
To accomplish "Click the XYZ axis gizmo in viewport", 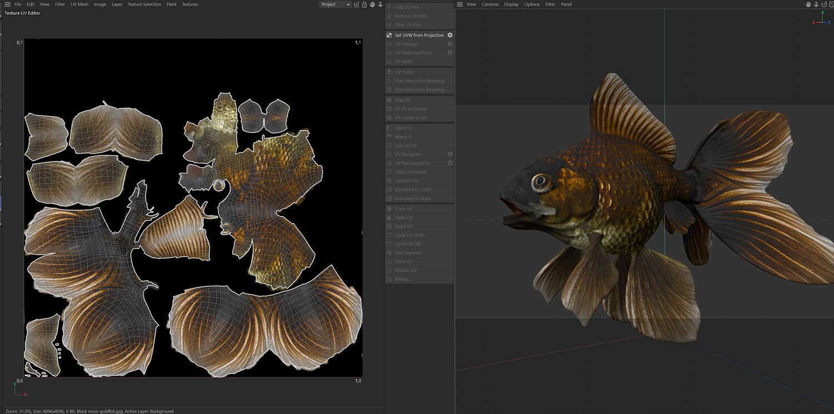I will coord(822,21).
